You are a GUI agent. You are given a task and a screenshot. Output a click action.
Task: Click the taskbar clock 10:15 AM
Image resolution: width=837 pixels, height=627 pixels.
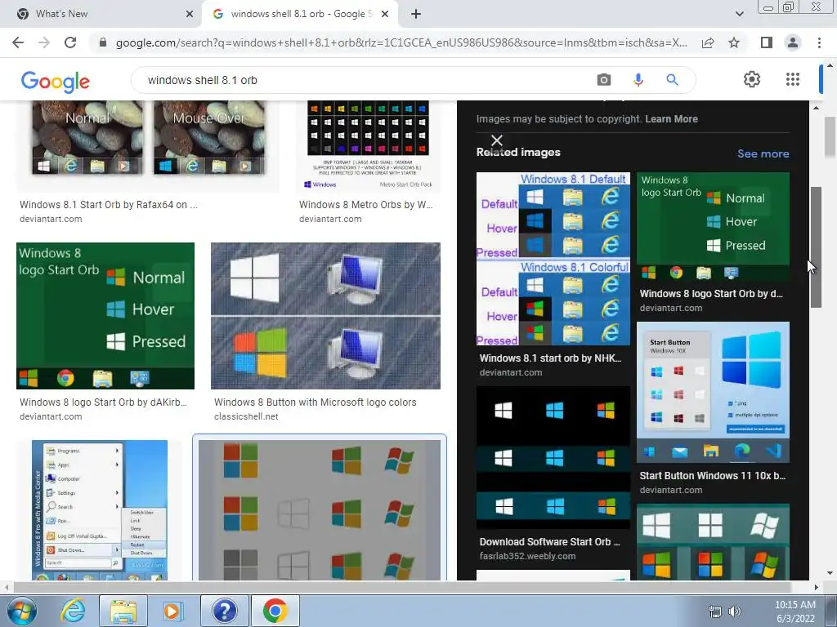(x=795, y=605)
